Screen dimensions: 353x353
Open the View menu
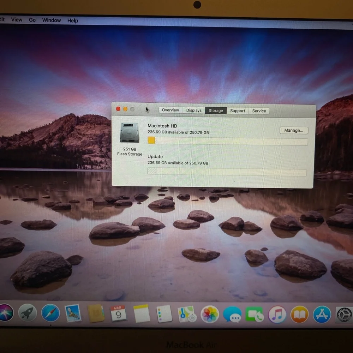(x=17, y=19)
